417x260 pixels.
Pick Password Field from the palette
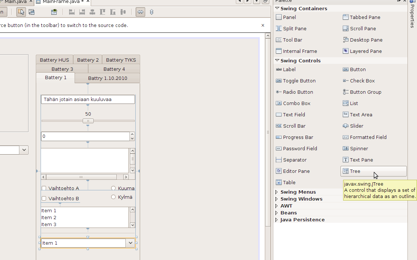(297, 149)
